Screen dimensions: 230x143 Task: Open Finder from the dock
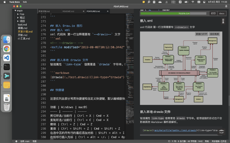7,40
